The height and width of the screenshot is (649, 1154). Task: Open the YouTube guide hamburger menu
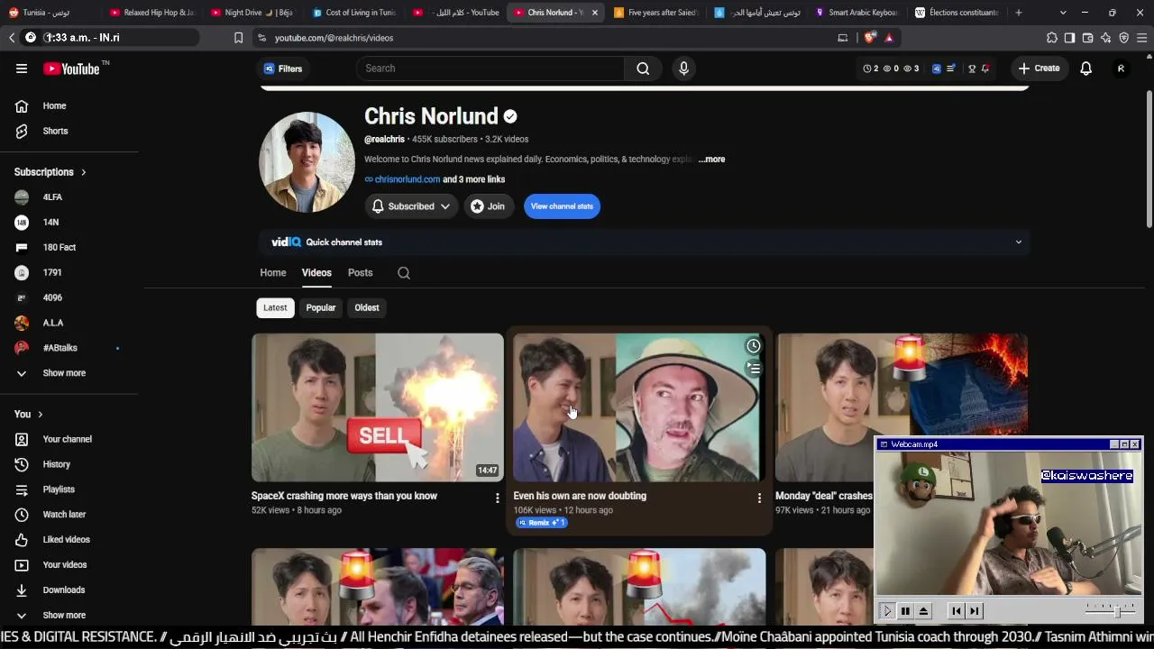22,69
